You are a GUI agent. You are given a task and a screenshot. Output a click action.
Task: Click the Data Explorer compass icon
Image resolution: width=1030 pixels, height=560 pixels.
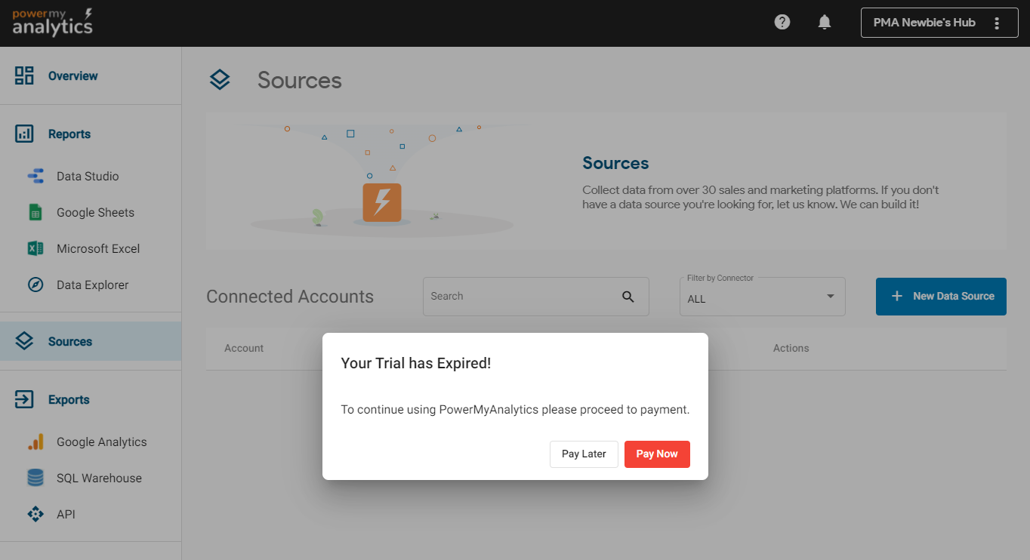[35, 285]
